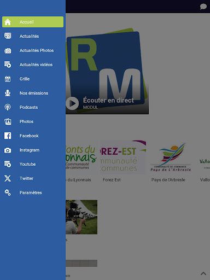The height and width of the screenshot is (280, 210).
Task: Click the du Lyonnais caption
Action: point(78,180)
